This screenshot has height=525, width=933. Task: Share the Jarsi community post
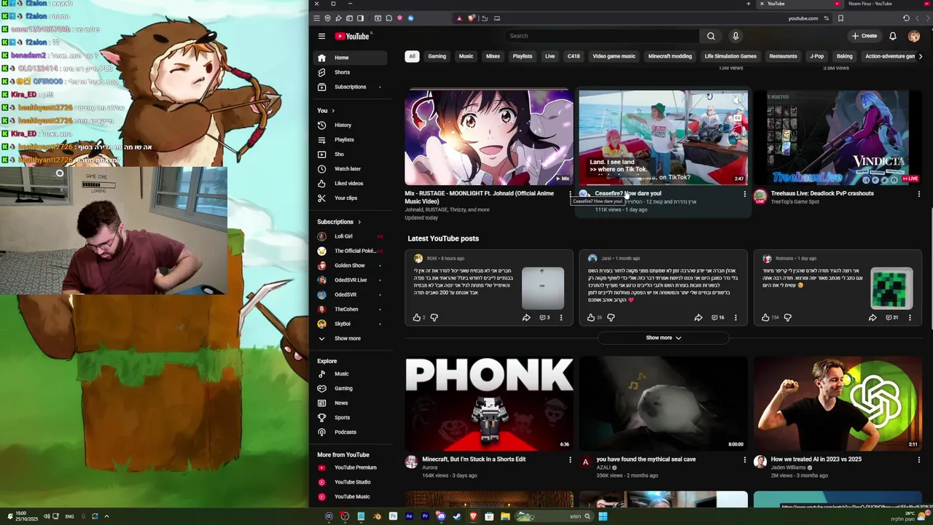698,317
